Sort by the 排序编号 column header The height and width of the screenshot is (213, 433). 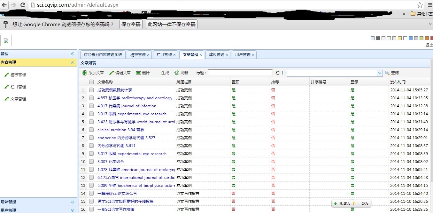point(329,82)
